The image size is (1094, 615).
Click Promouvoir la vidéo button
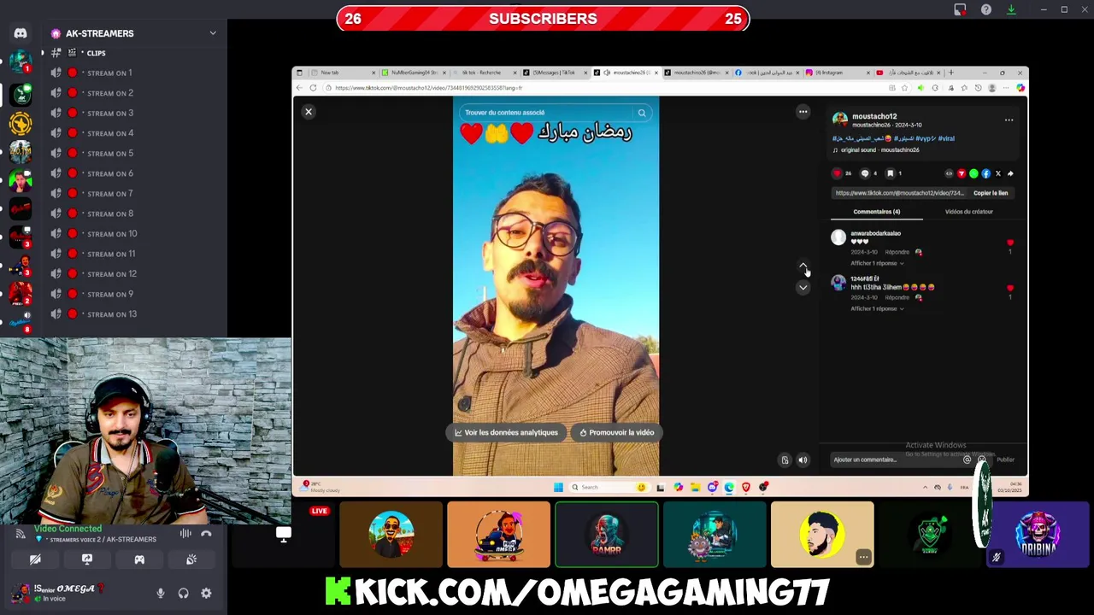coord(617,432)
